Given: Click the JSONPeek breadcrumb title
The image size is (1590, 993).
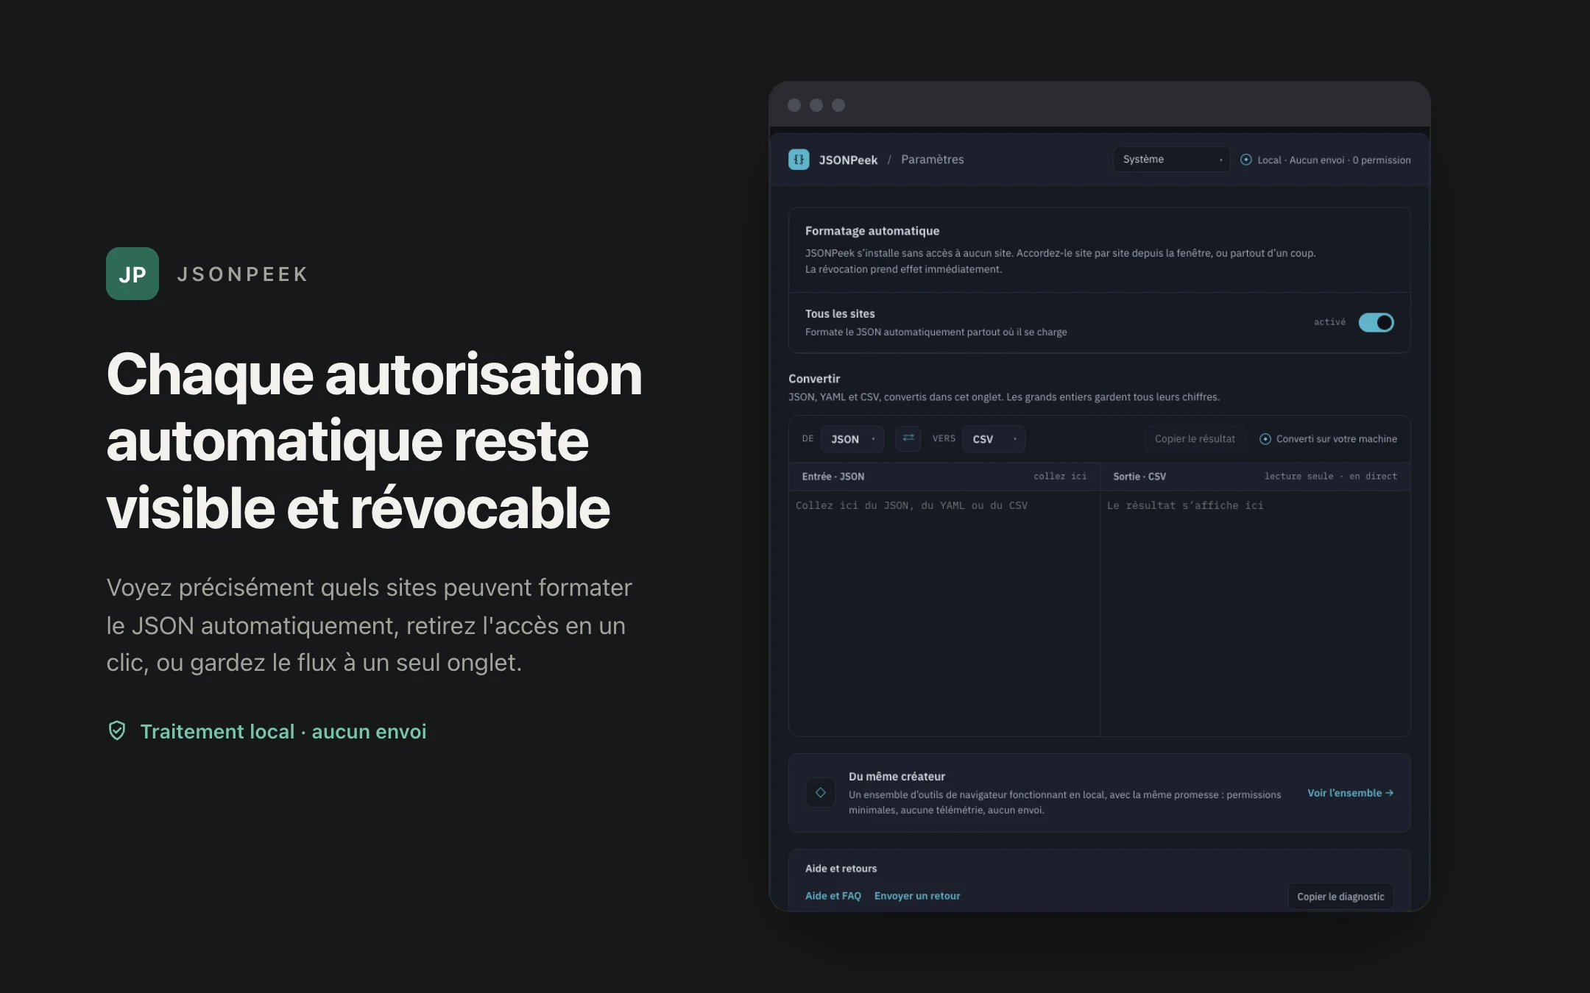Looking at the screenshot, I should coord(848,160).
